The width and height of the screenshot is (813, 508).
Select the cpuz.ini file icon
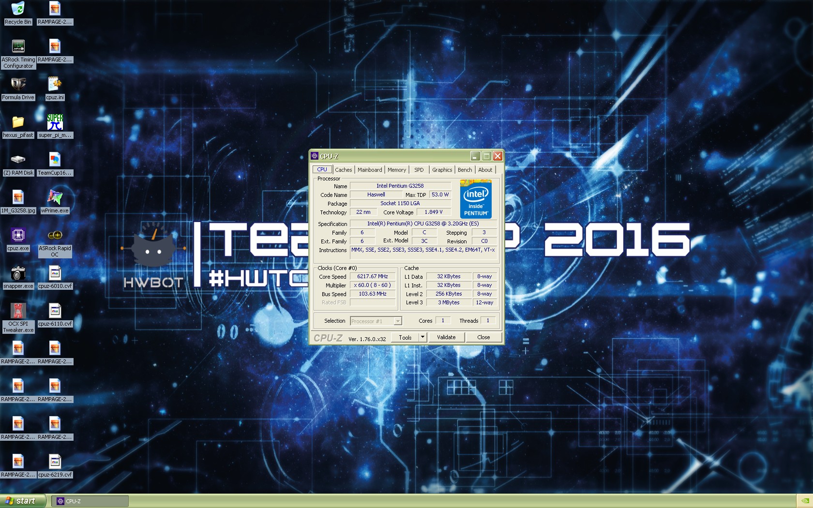click(55, 89)
